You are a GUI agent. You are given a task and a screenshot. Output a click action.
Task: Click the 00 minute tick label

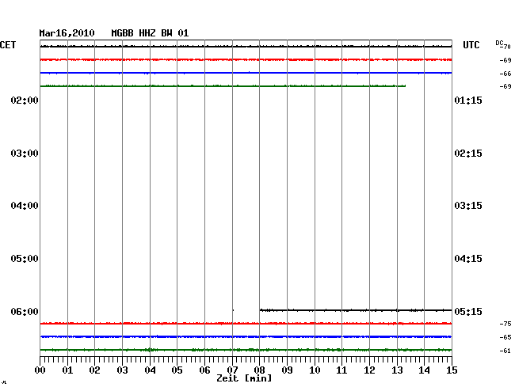(40, 370)
